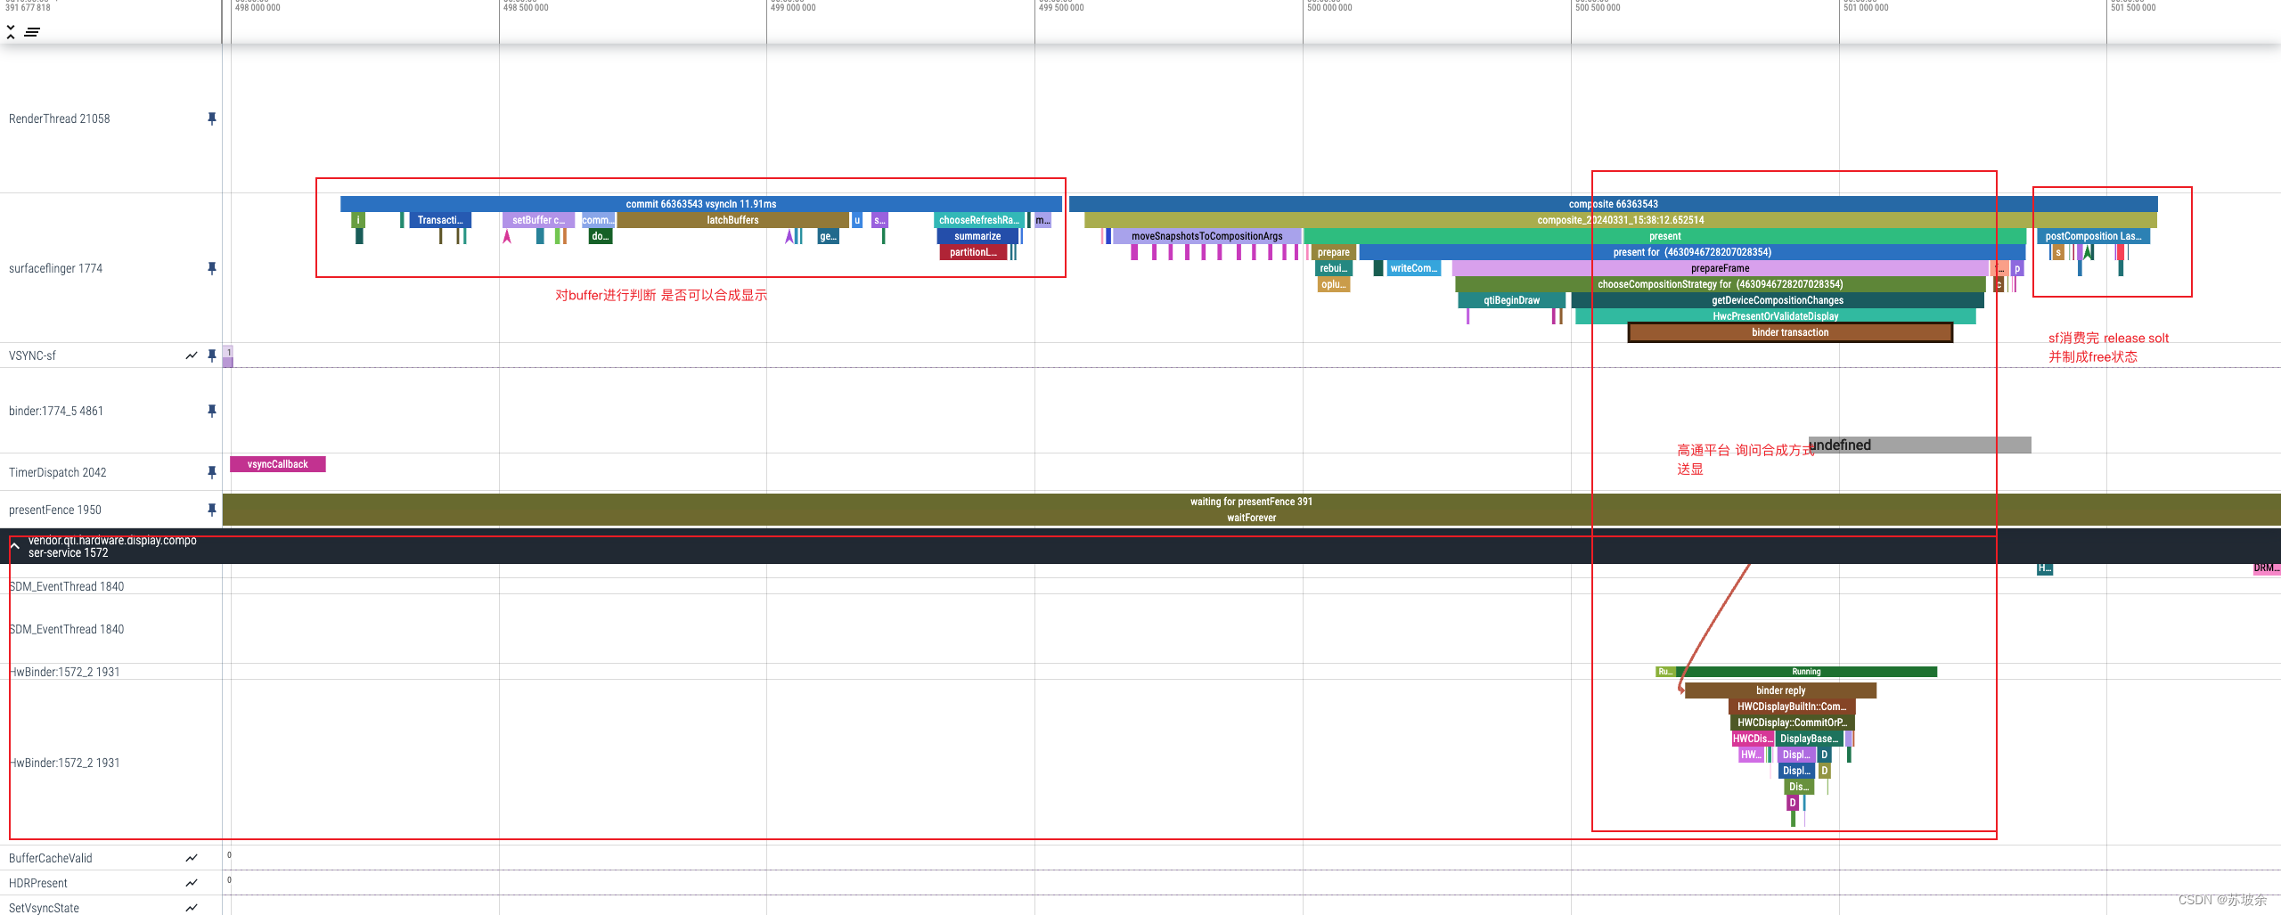This screenshot has height=915, width=2281.
Task: Click the 501 000 000 timeline ruler tick
Action: coord(1865,7)
